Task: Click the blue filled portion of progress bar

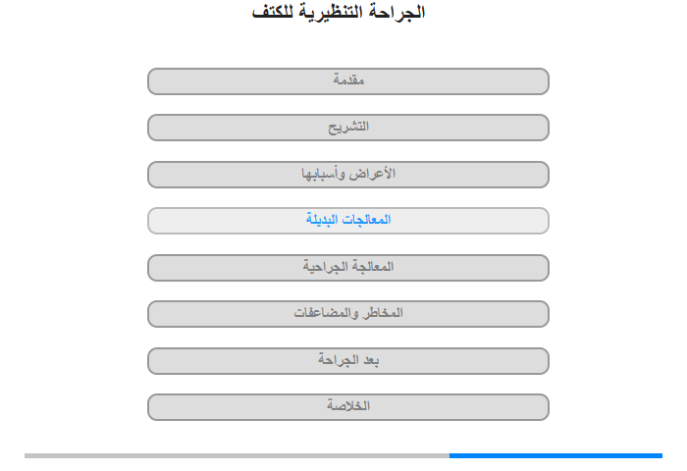Action: [x=555, y=455]
